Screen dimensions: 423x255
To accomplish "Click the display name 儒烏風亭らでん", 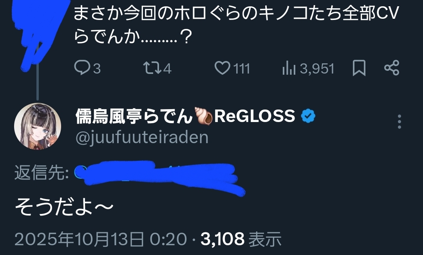I will coord(134,116).
